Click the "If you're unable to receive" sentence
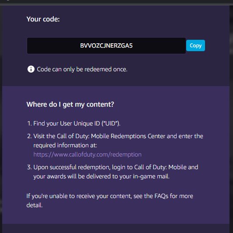 coord(110,196)
